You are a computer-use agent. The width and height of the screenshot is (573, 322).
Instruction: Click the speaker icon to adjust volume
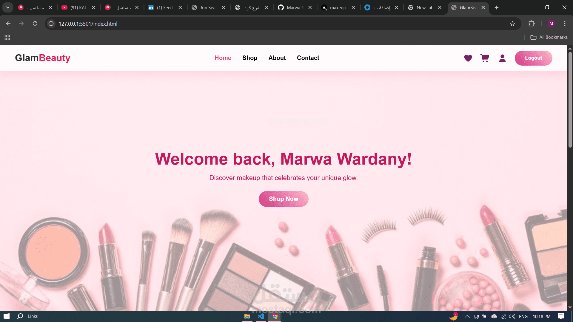pos(512,316)
